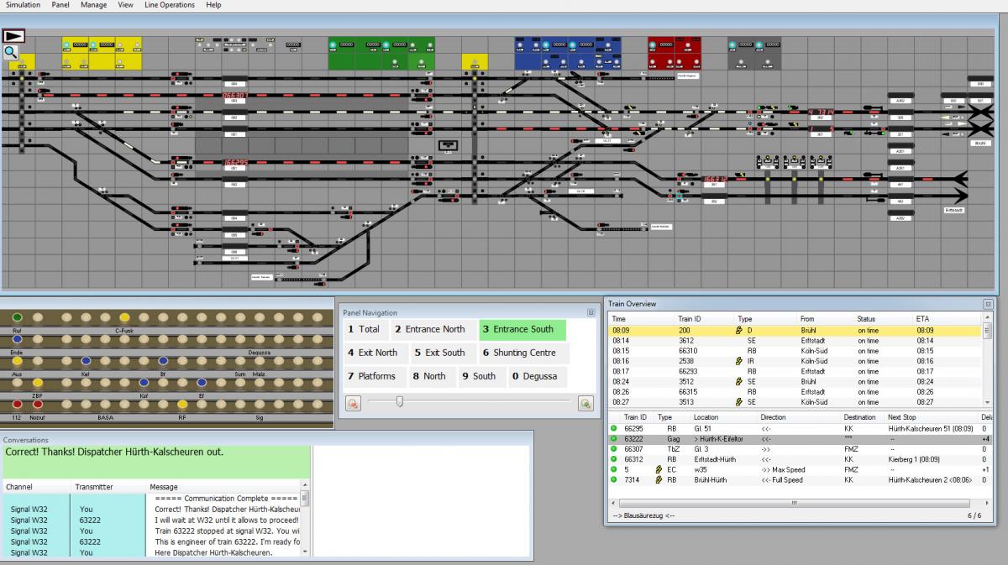The width and height of the screenshot is (1008, 565).
Task: Switch to the Shunting Centre view
Action: click(521, 353)
